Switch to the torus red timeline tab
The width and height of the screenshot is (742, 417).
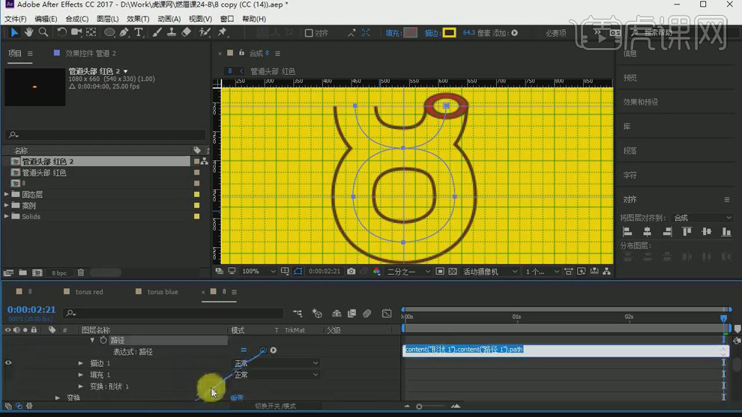88,292
